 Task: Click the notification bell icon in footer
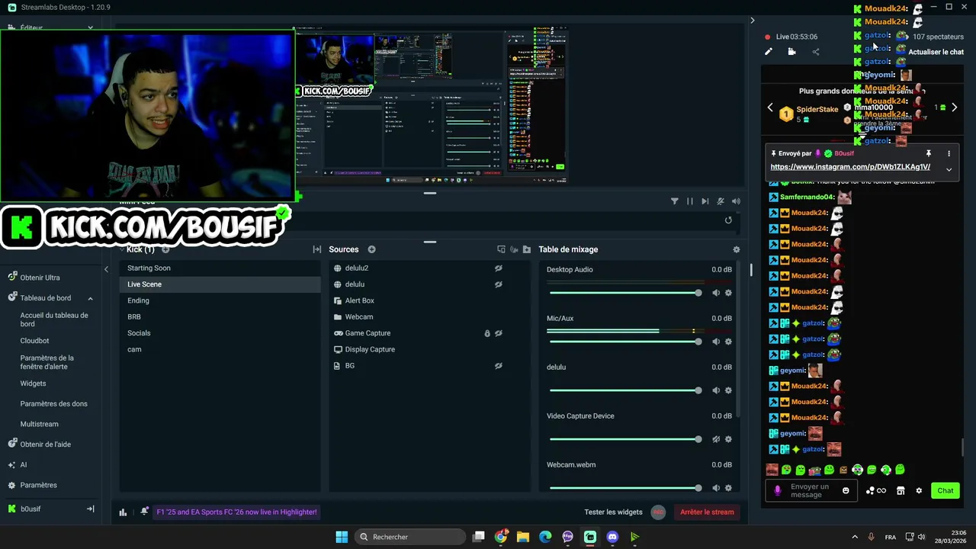click(144, 512)
